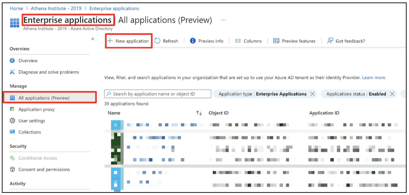Open the ellipsis menu next to page title

223,20
